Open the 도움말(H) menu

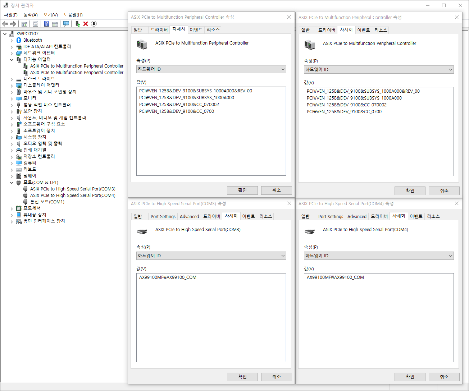pos(73,15)
